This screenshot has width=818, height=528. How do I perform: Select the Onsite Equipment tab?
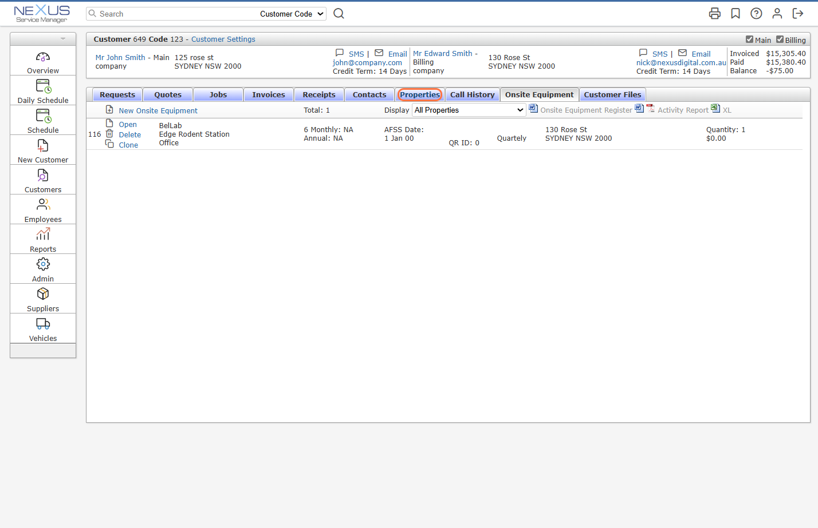539,95
